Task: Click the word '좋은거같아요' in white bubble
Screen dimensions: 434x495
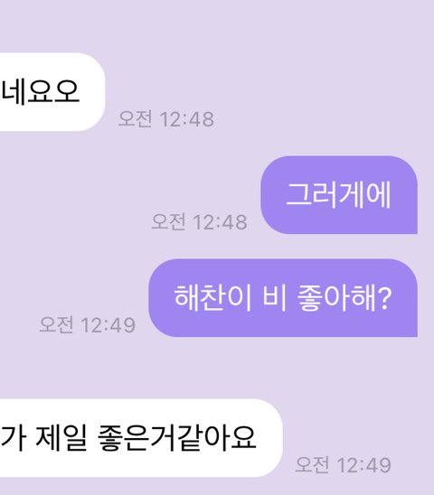Action: click(x=177, y=437)
